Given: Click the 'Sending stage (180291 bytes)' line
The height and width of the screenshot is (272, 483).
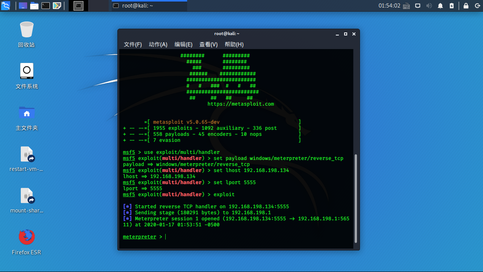Looking at the screenshot, I should pyautogui.click(x=197, y=212).
